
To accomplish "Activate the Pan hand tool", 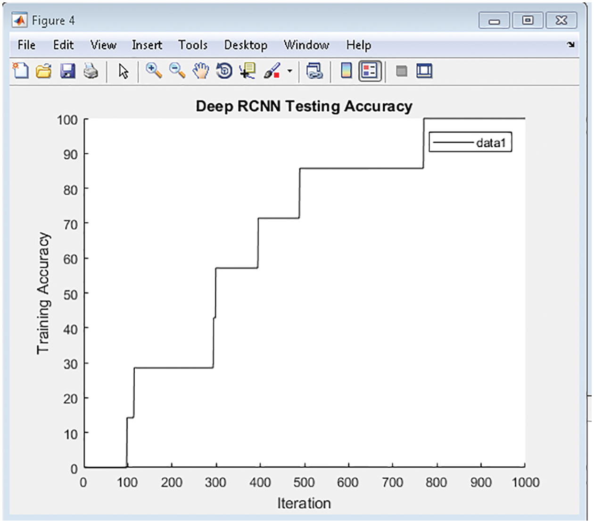I will click(201, 71).
